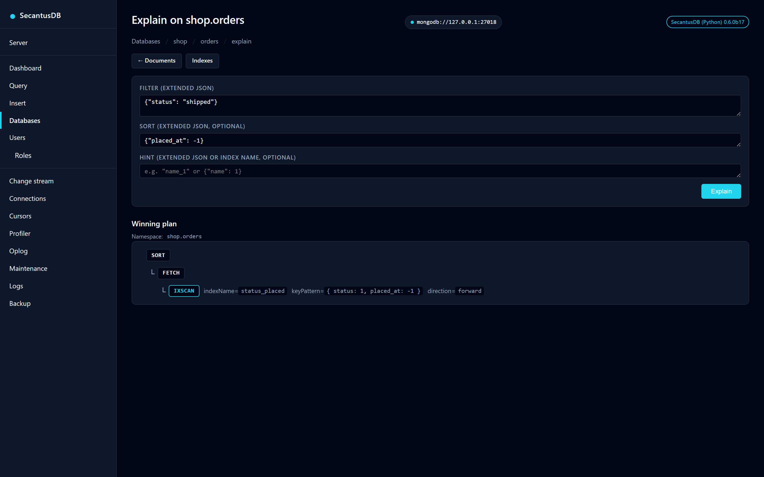This screenshot has height=477, width=764.
Task: Click the Filter textarea resize handle
Action: pyautogui.click(x=739, y=114)
